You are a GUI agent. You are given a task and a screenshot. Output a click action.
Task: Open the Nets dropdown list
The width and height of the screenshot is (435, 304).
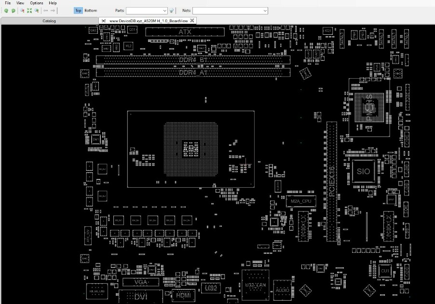point(265,11)
